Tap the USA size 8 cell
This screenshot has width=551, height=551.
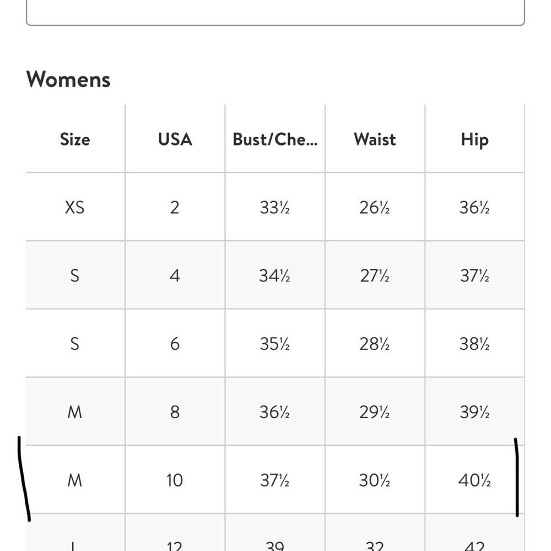pyautogui.click(x=175, y=412)
